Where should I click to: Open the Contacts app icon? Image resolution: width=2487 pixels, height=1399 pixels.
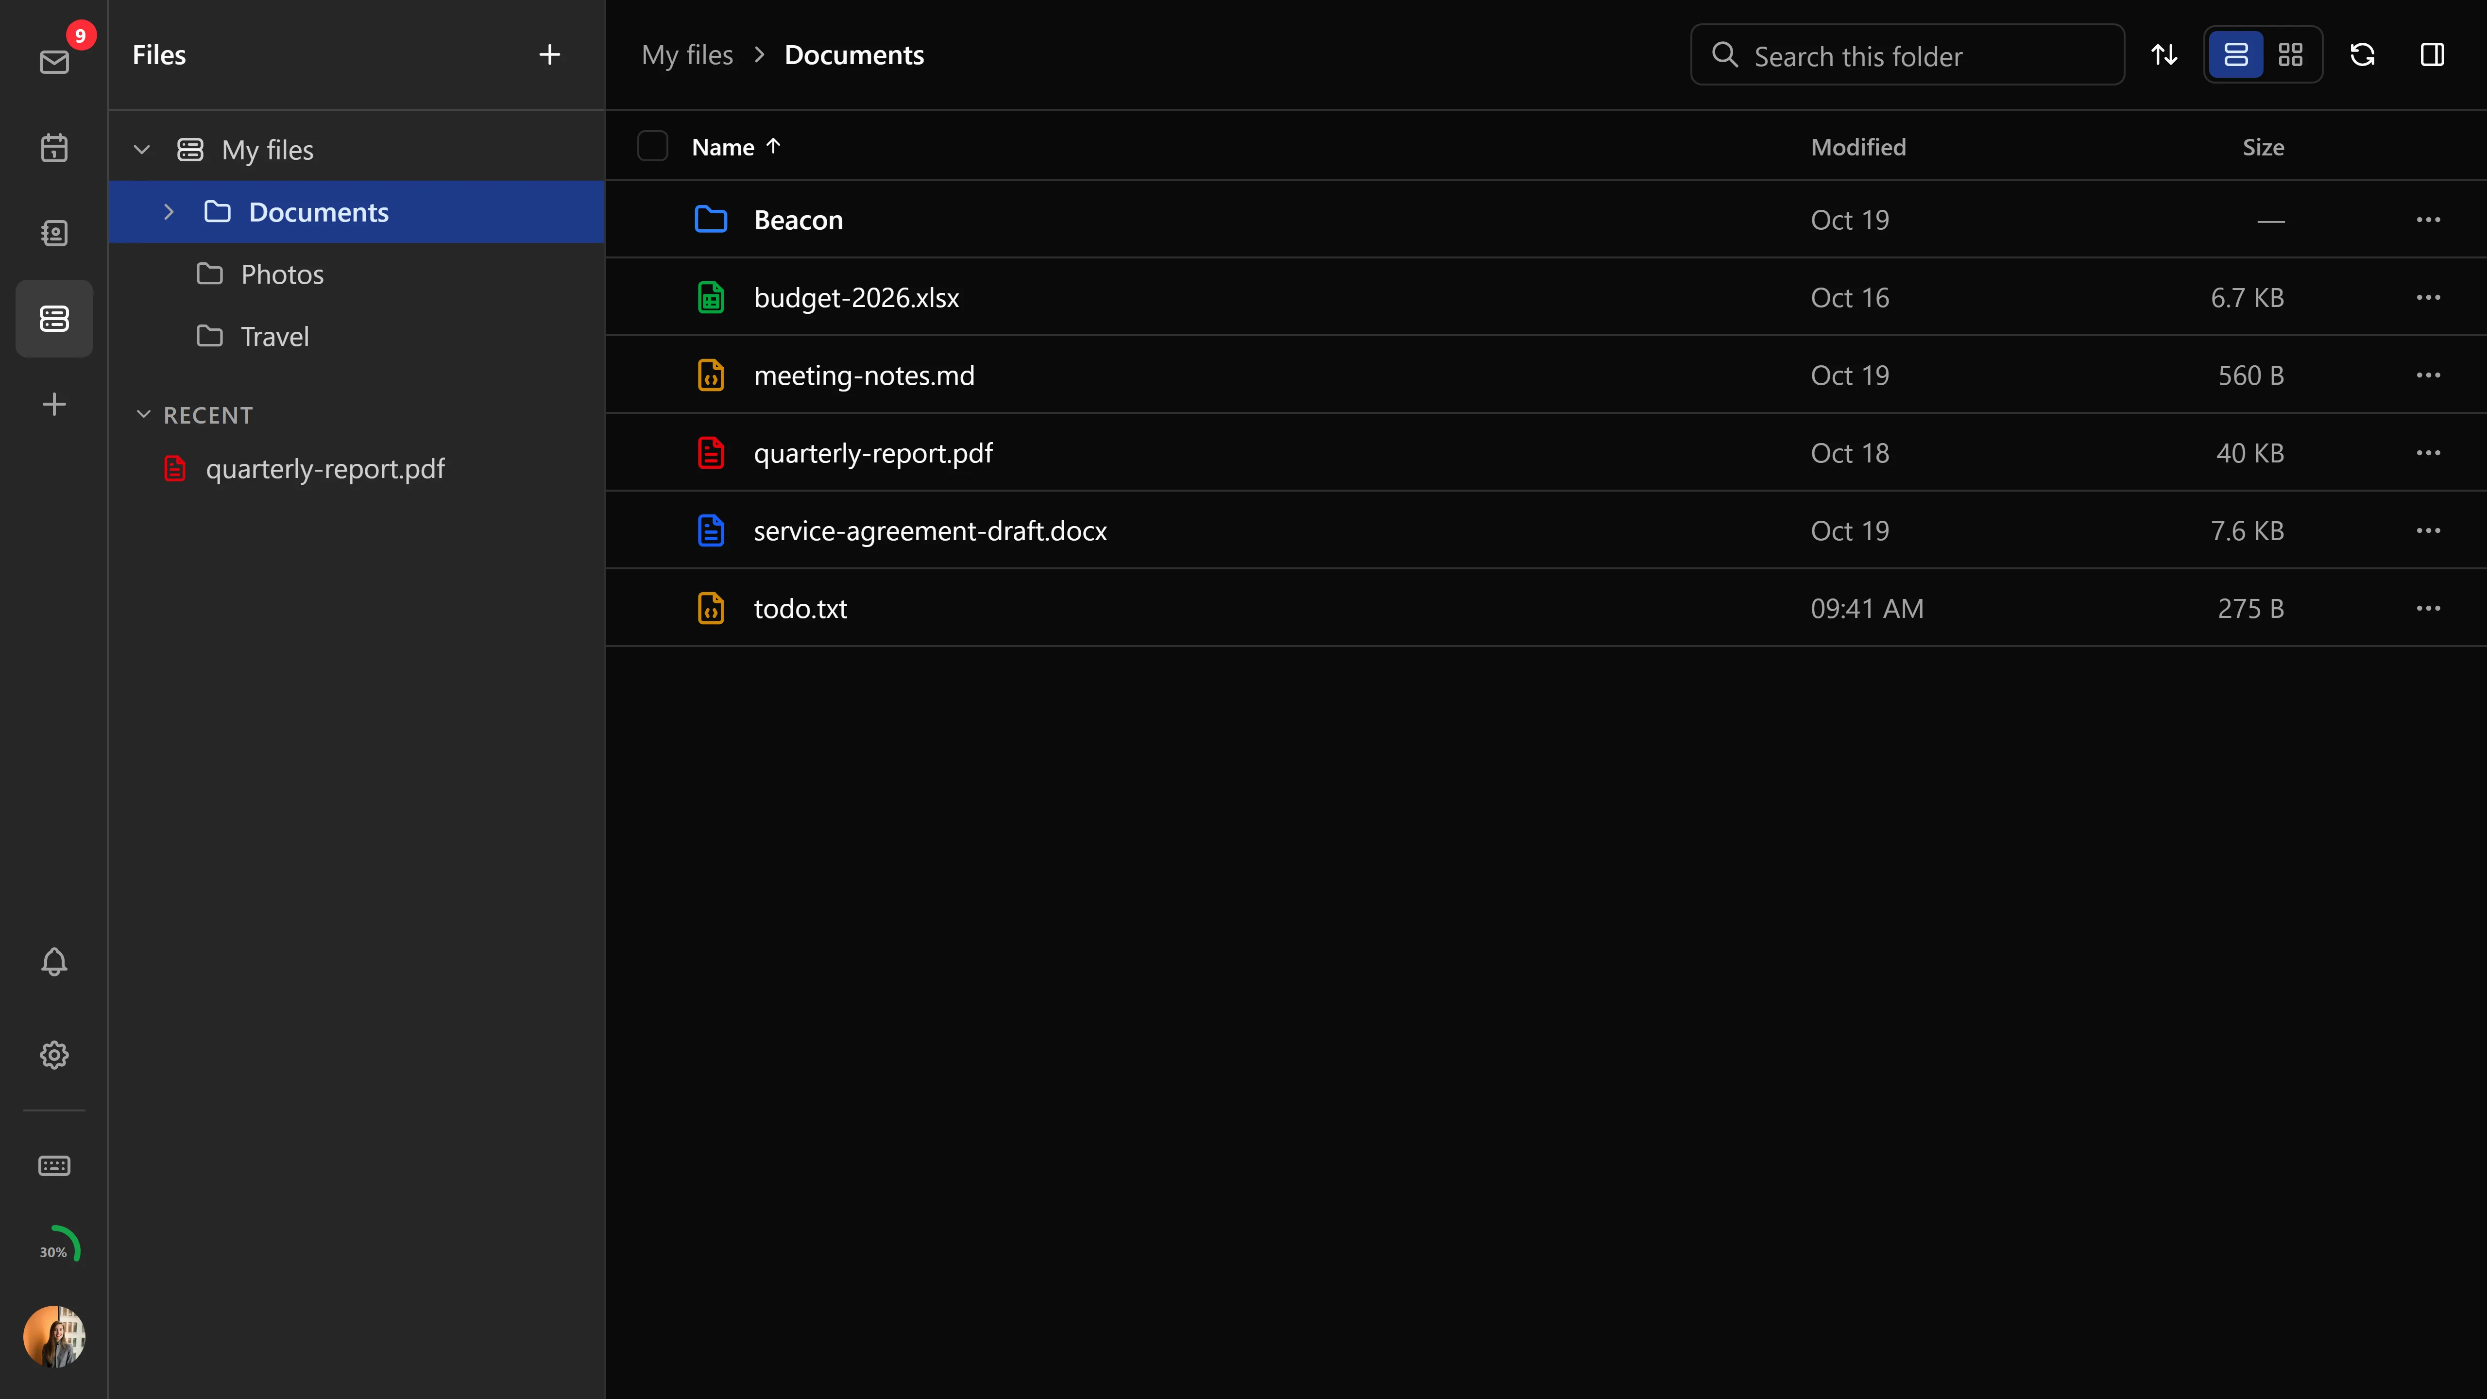[54, 233]
